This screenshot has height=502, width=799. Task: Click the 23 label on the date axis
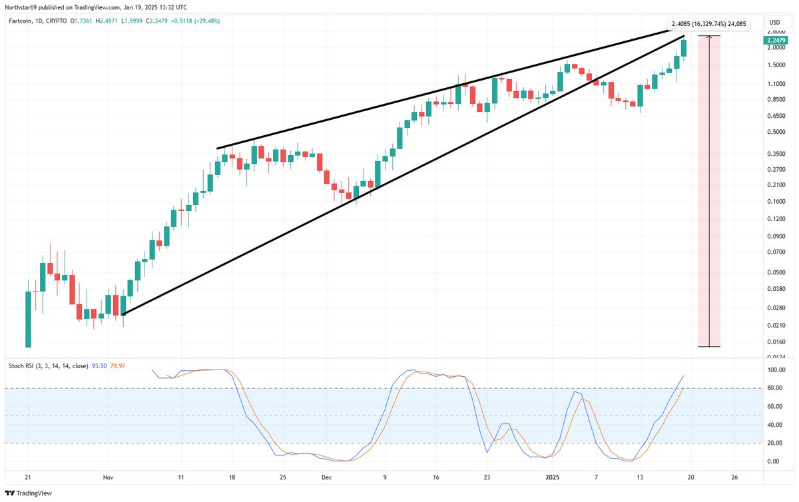point(487,477)
